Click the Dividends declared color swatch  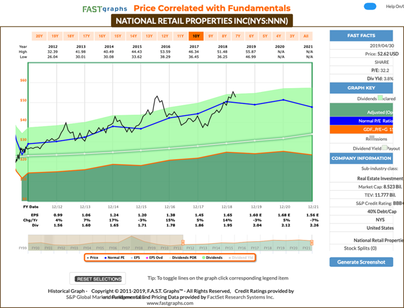pos(380,98)
